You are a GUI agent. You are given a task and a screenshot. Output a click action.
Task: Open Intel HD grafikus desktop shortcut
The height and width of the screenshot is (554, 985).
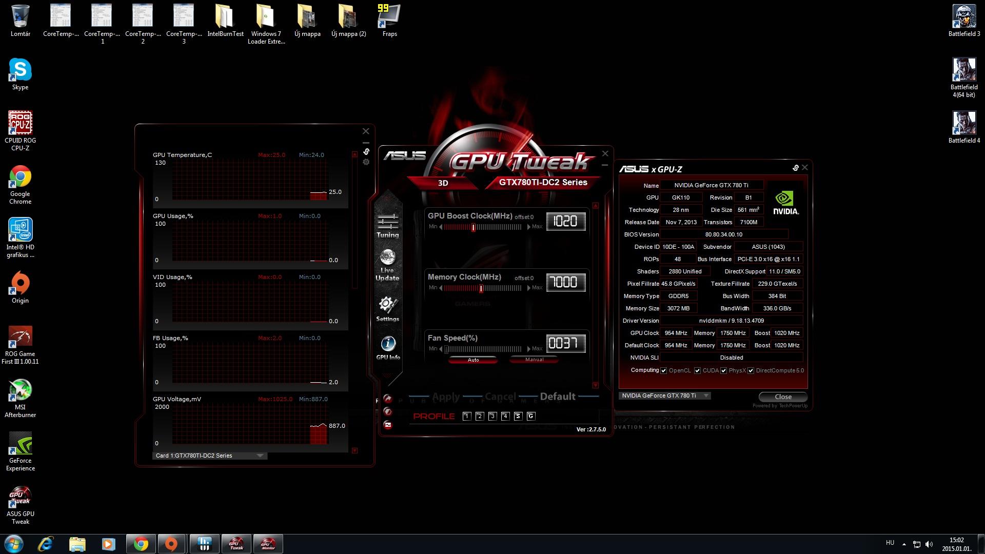click(20, 238)
